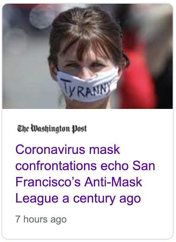Click the word "San" in the headline
The height and width of the screenshot is (242, 176).
click(x=144, y=166)
